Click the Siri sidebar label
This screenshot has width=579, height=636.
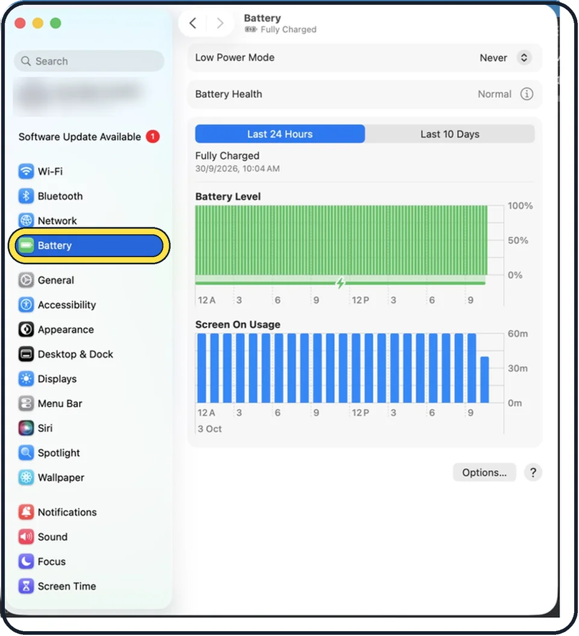tap(45, 428)
